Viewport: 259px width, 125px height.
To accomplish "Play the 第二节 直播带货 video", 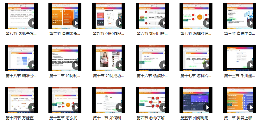I will 77,23.
